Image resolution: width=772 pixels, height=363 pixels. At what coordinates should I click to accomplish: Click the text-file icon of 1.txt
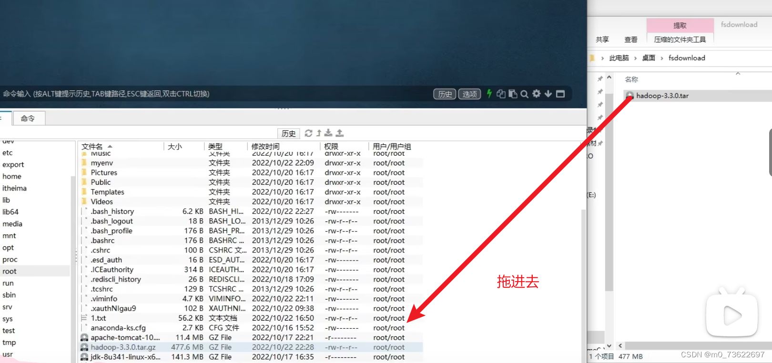click(x=84, y=318)
